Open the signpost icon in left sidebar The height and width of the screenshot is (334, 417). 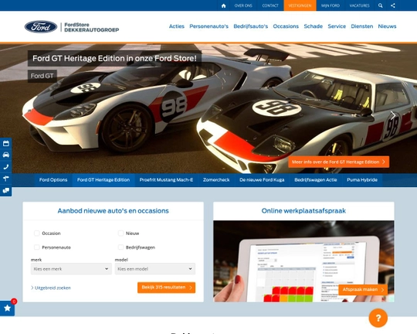[x=6, y=179]
